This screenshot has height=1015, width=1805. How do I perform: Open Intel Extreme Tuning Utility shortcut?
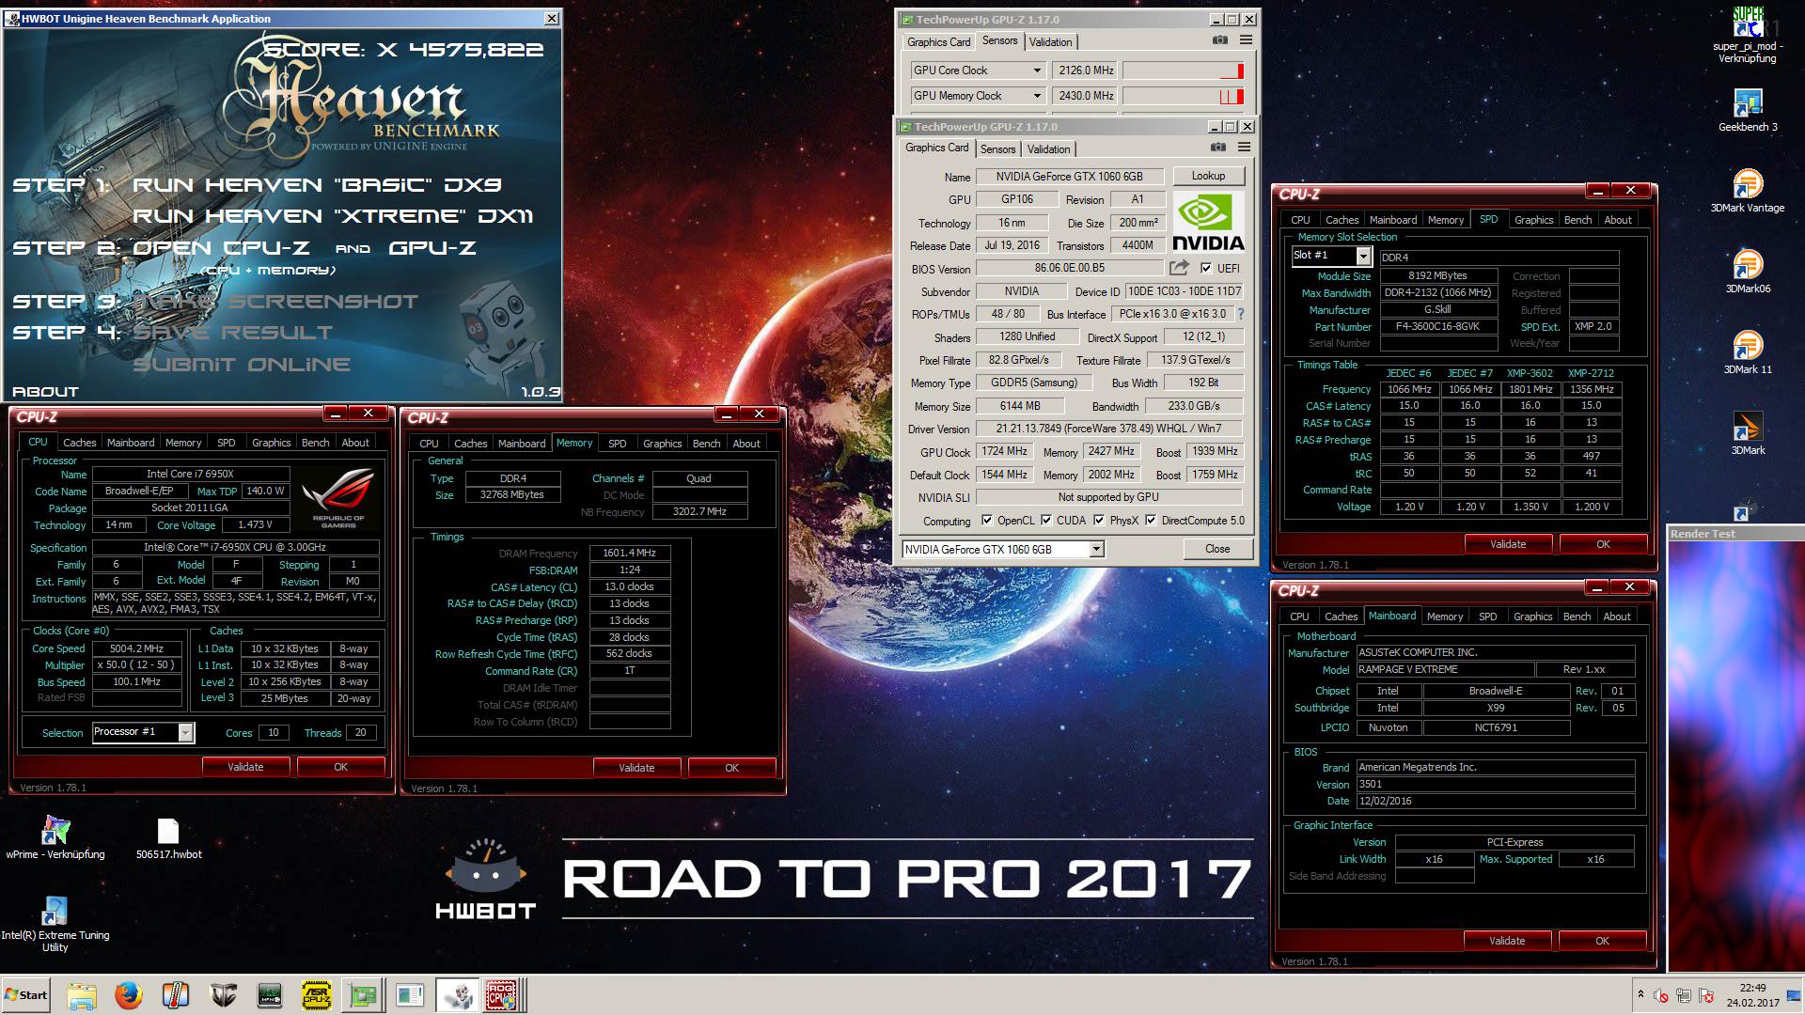pyautogui.click(x=55, y=925)
